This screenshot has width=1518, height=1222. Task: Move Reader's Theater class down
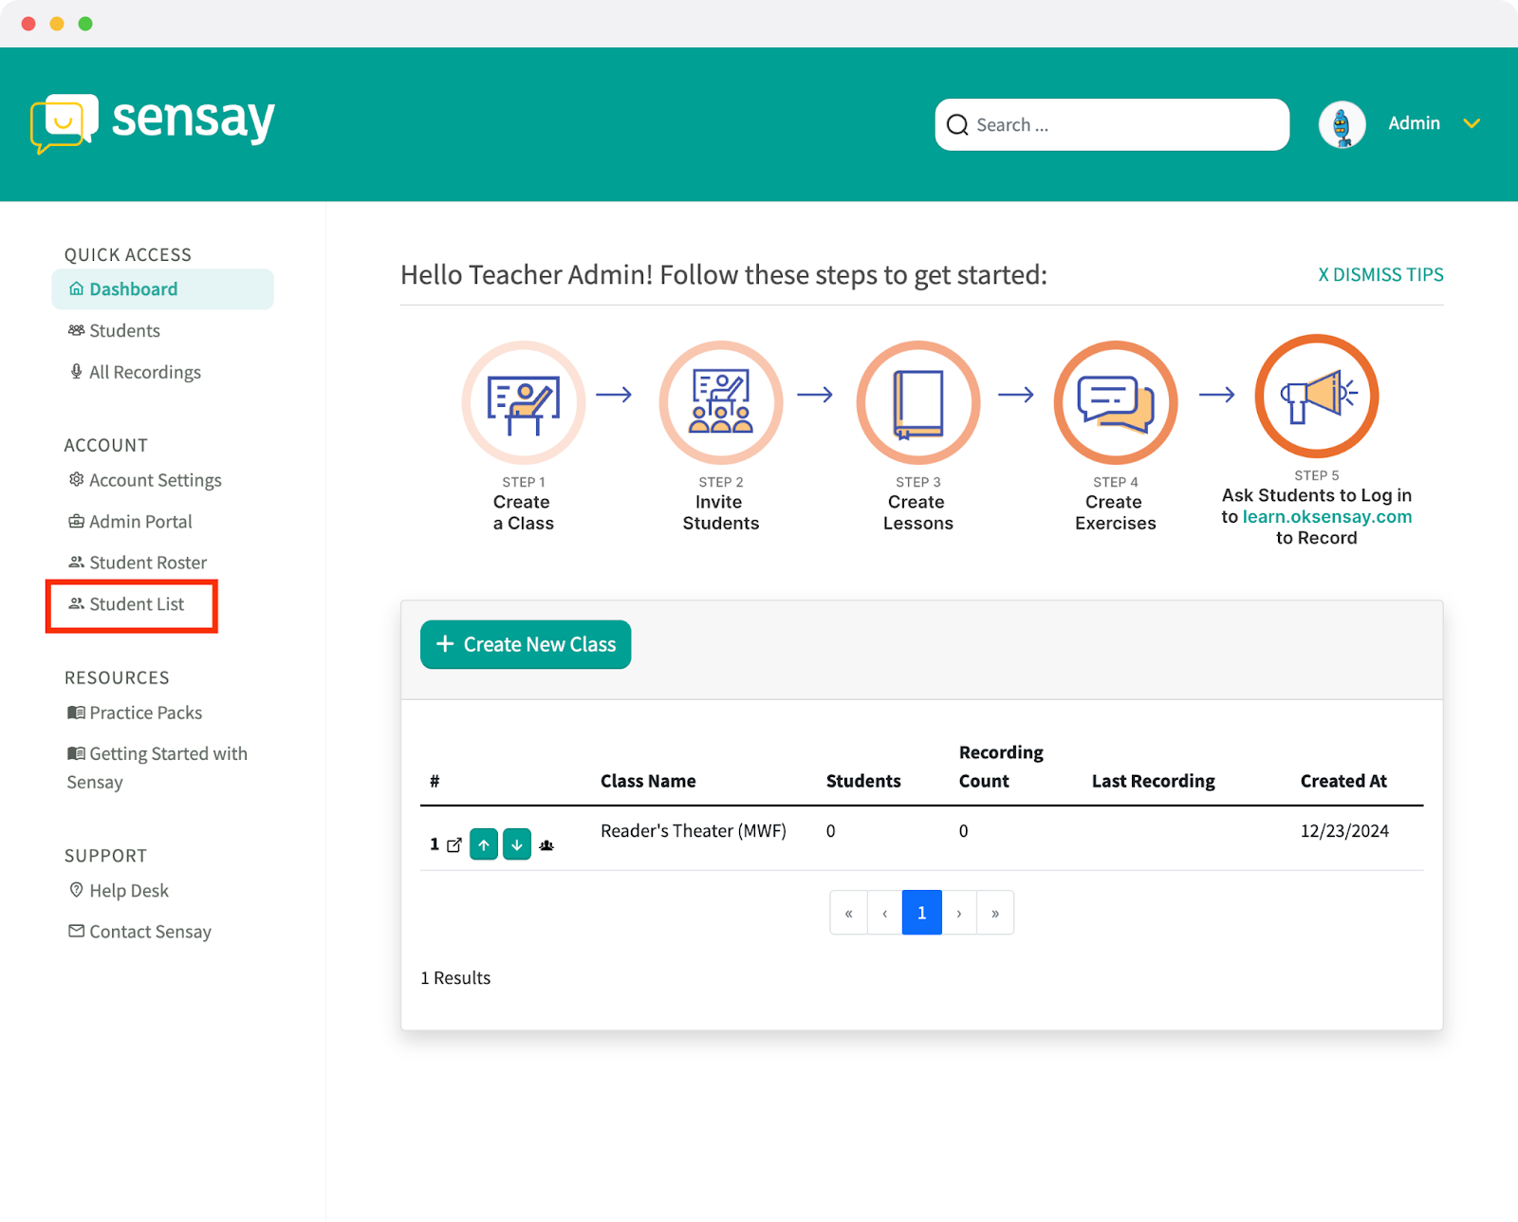point(517,844)
